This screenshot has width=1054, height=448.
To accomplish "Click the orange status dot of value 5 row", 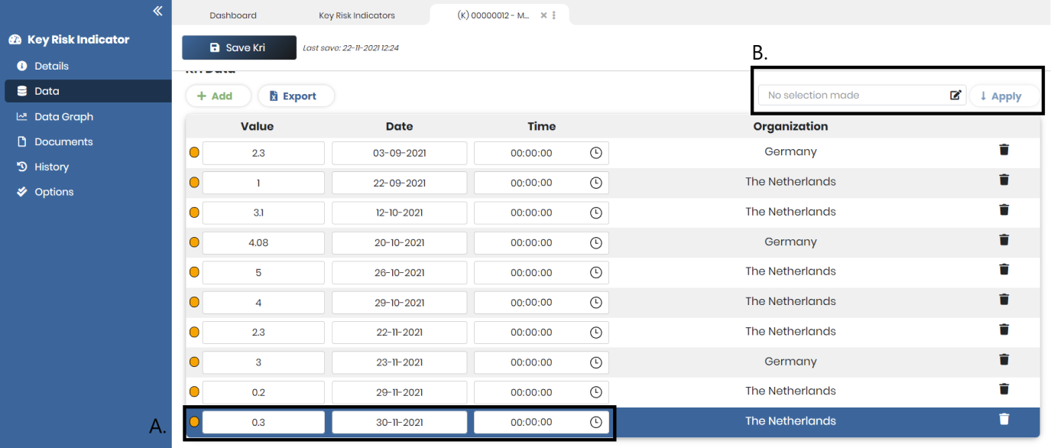I will [x=194, y=272].
